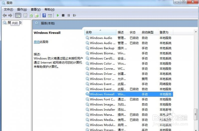Sort by the 状态 column header
The width and height of the screenshot is (199, 131).
134,32
